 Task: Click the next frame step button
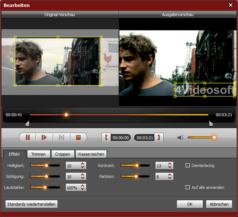click(x=61, y=137)
